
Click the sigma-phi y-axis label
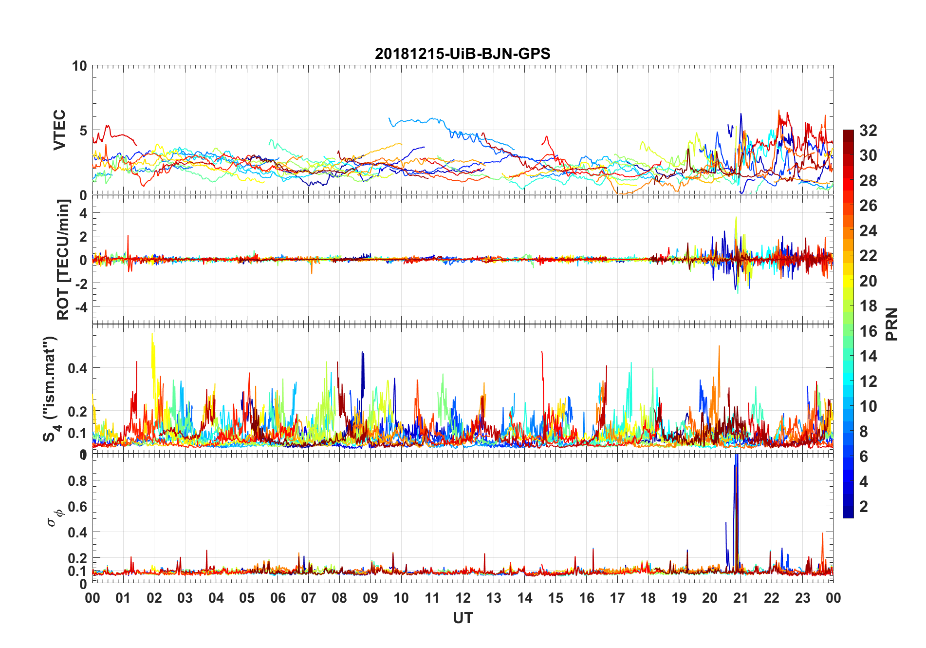click(x=55, y=518)
